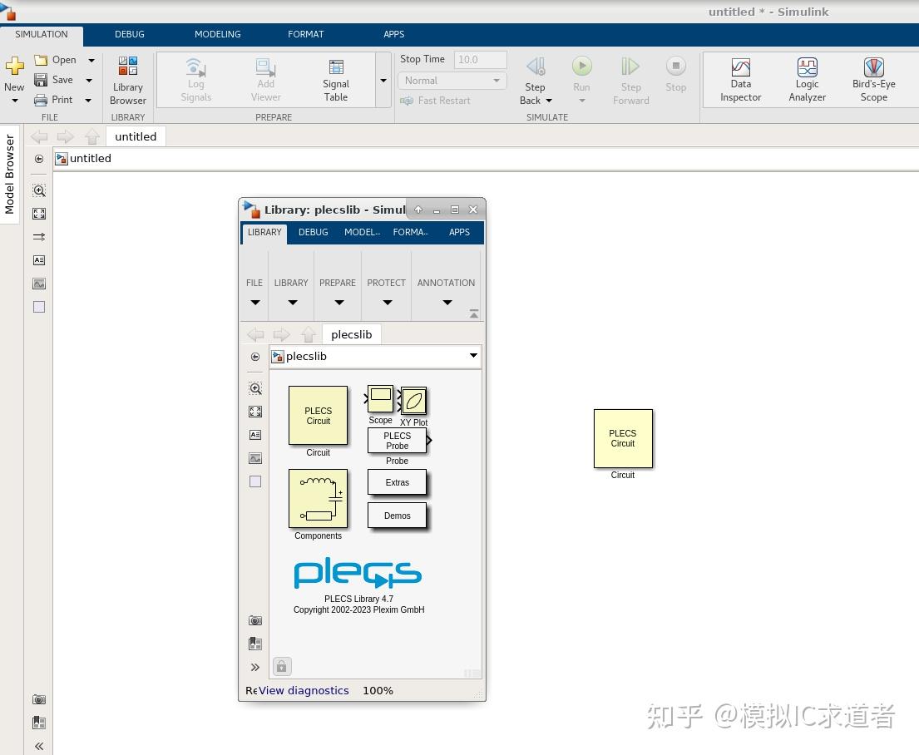Click the View diagnostics link
The image size is (919, 755).
(303, 690)
